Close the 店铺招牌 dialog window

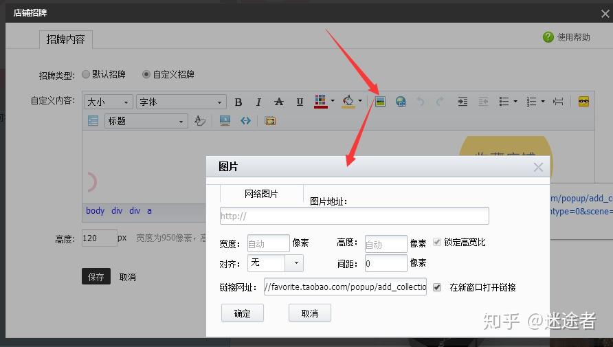click(605, 14)
